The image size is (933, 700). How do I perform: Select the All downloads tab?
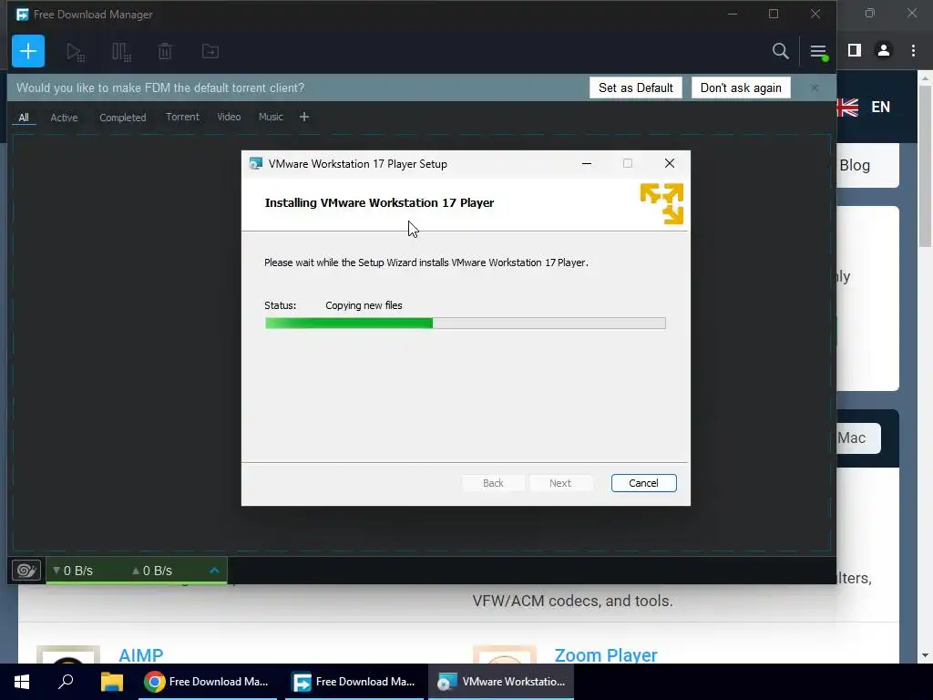pyautogui.click(x=24, y=118)
